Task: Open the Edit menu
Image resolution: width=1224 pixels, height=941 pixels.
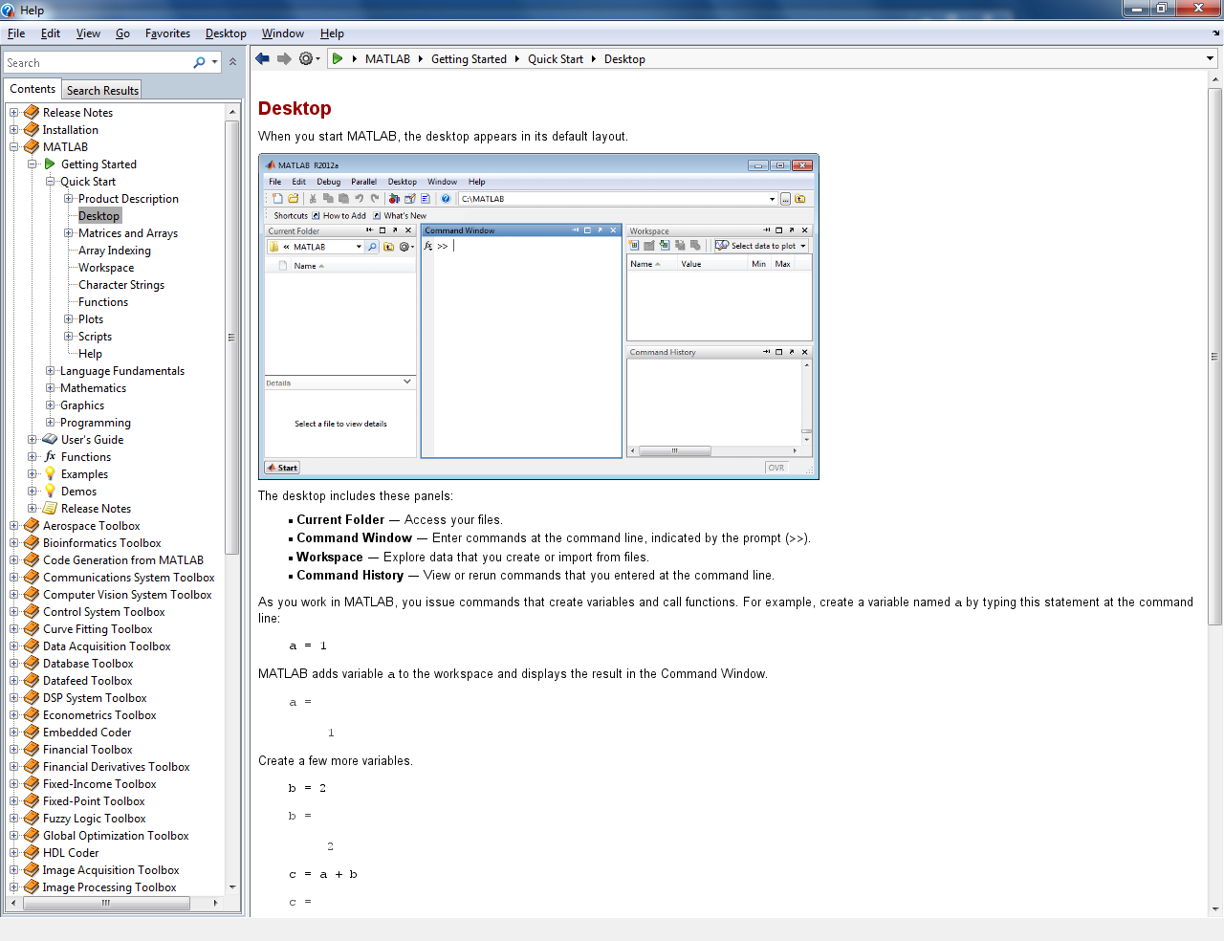Action: 51,33
